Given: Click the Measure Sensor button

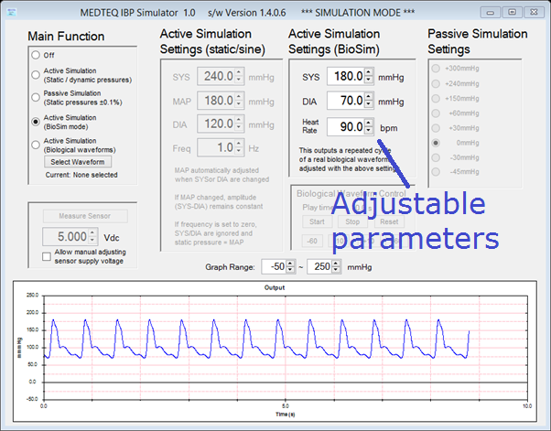Looking at the screenshot, I should [x=85, y=216].
